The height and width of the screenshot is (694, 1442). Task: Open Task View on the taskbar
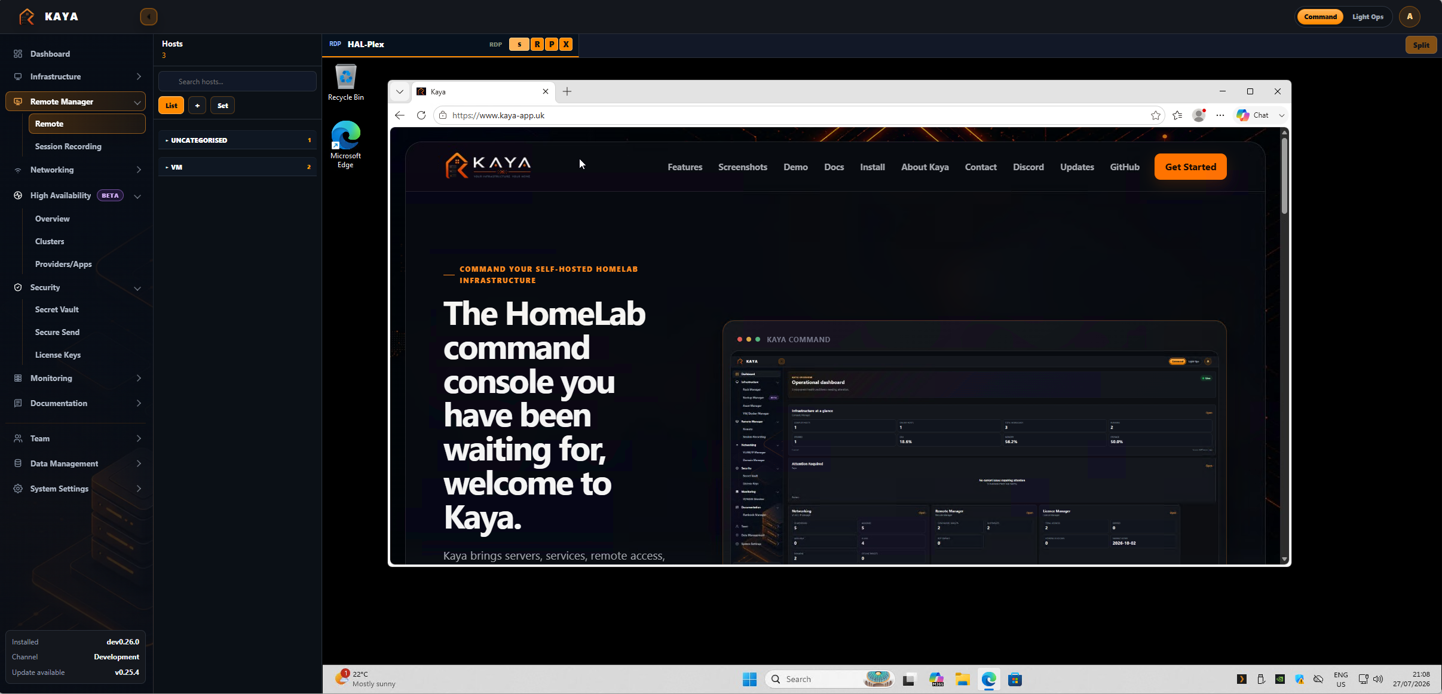(x=909, y=679)
